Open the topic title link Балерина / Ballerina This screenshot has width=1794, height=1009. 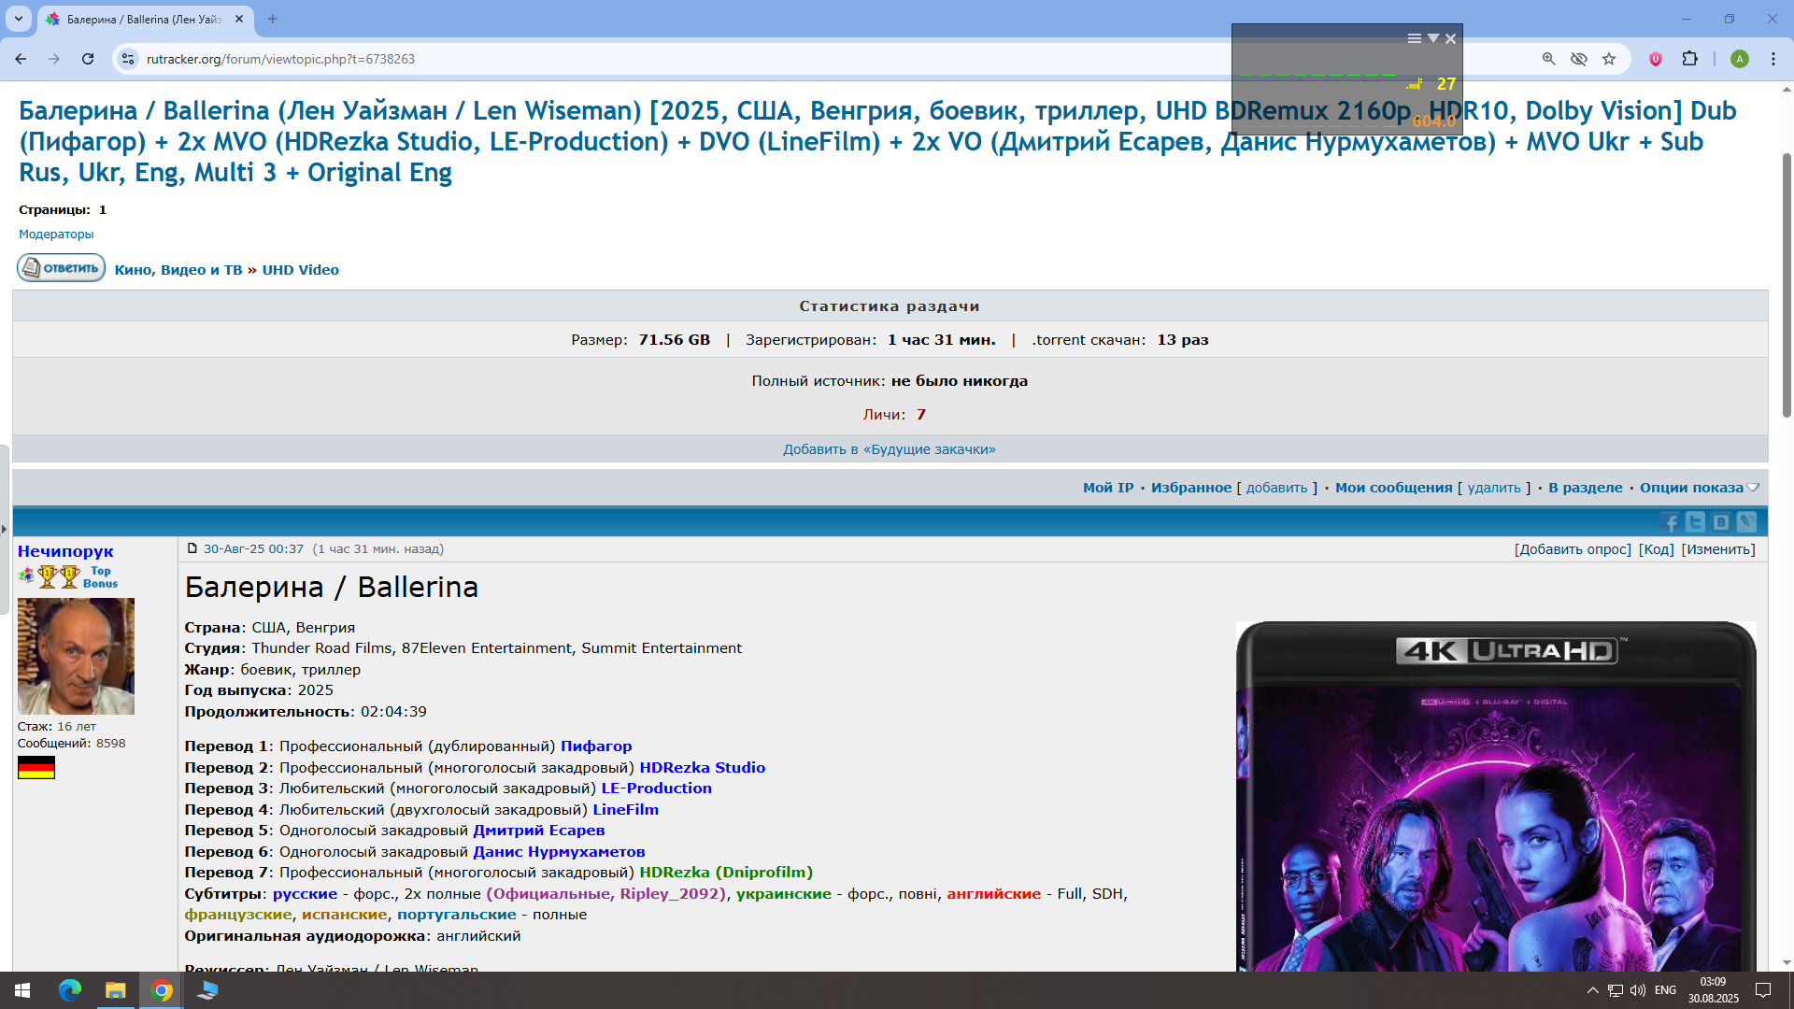click(876, 141)
